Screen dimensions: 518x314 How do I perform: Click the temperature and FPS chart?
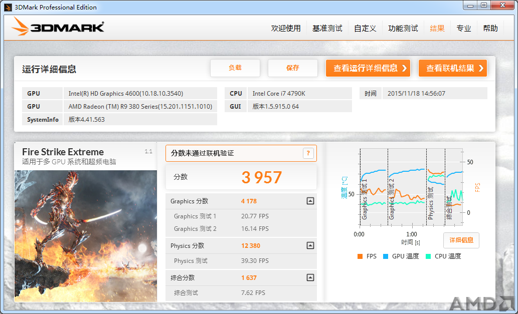pyautogui.click(x=411, y=187)
